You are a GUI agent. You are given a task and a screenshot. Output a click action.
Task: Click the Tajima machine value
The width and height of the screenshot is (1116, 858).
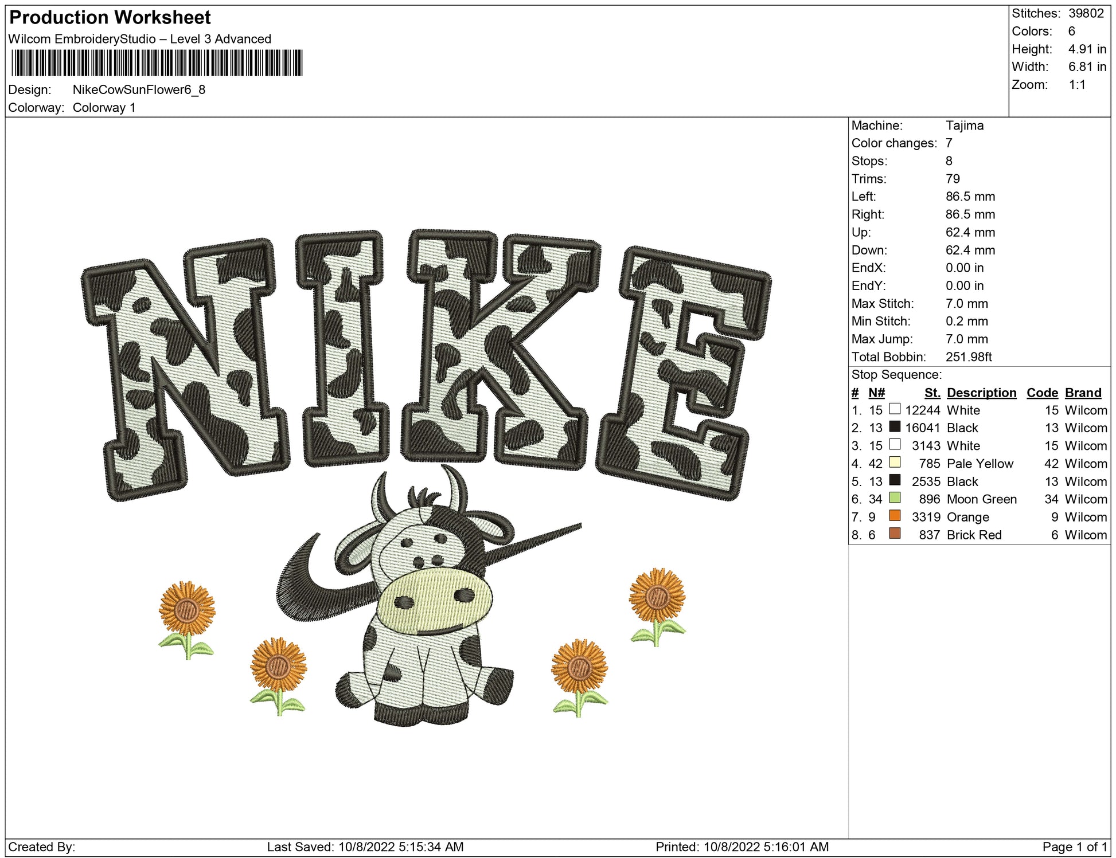(x=964, y=126)
